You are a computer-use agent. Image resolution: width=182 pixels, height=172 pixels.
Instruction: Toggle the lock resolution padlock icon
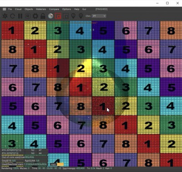[x=43, y=16]
